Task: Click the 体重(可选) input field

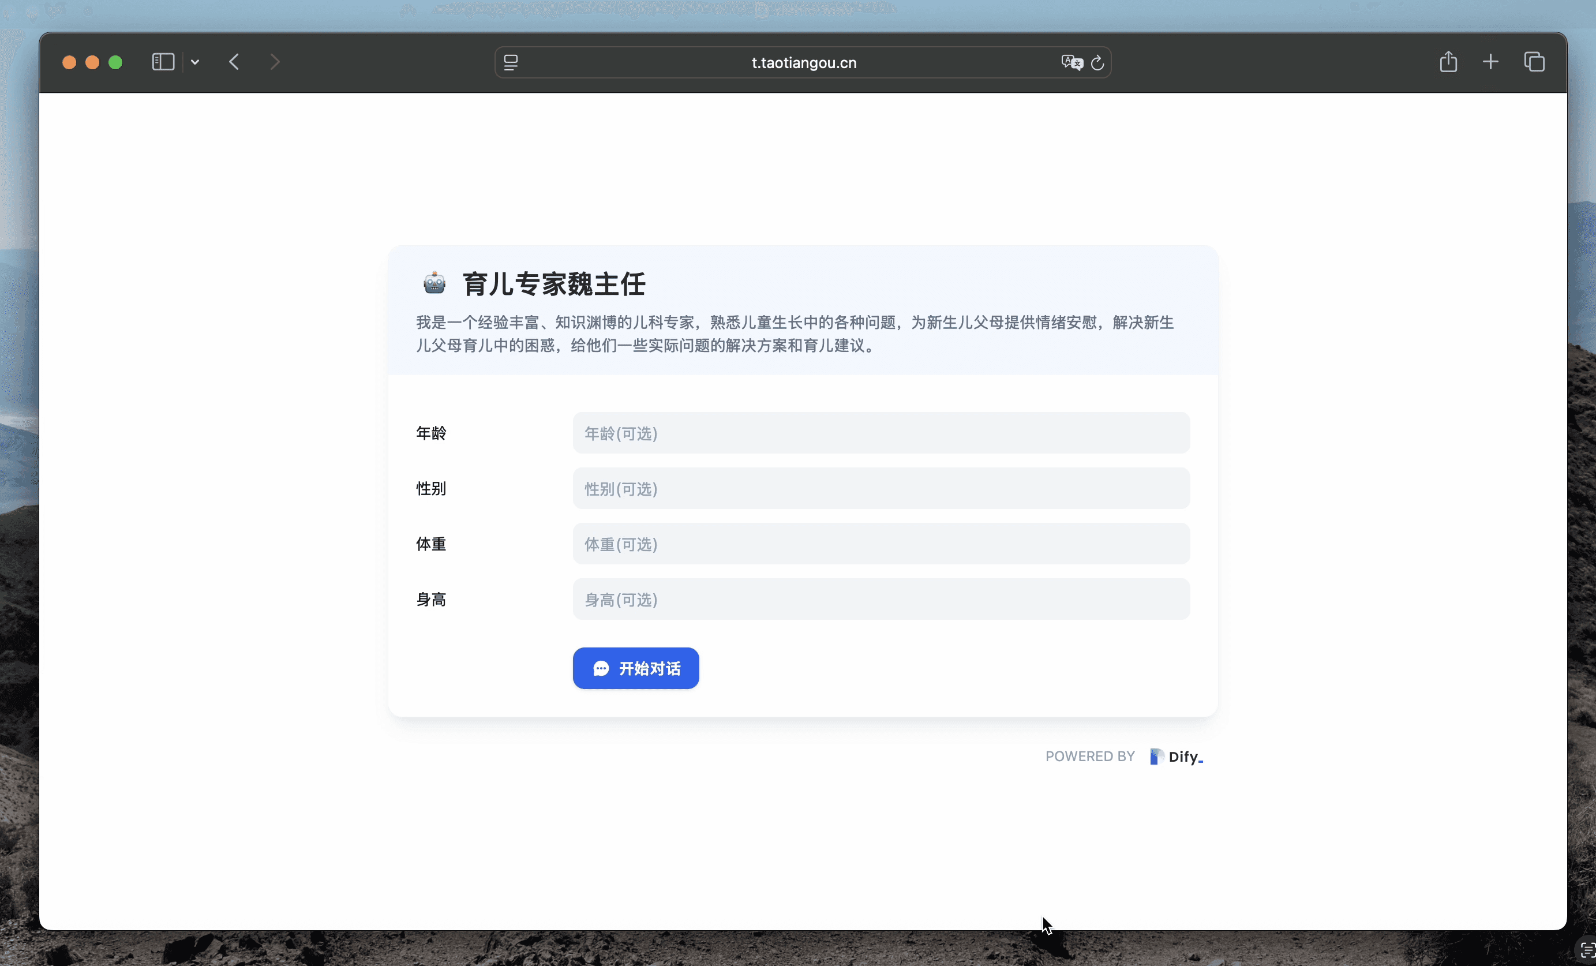Action: [881, 544]
